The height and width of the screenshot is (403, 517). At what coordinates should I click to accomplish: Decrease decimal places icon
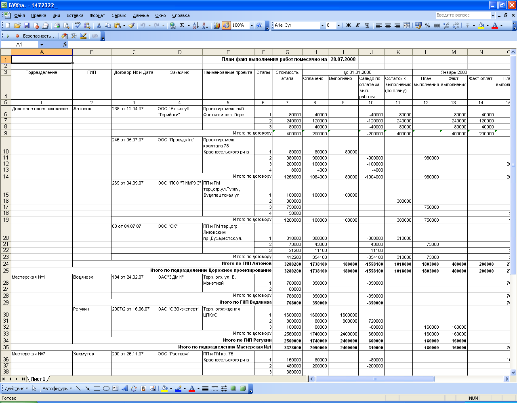point(456,25)
